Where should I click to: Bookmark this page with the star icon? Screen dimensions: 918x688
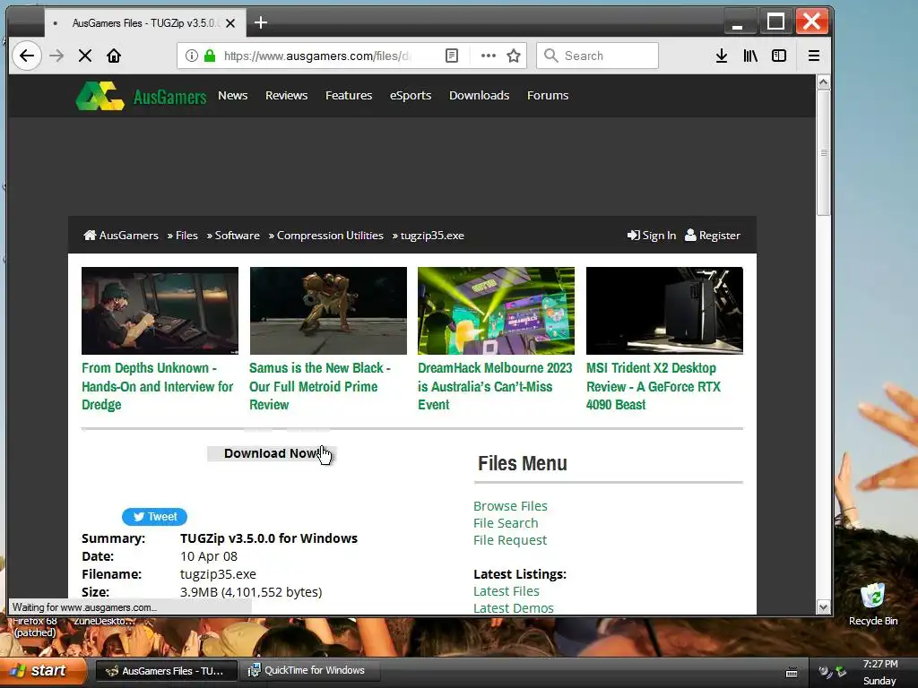[514, 56]
